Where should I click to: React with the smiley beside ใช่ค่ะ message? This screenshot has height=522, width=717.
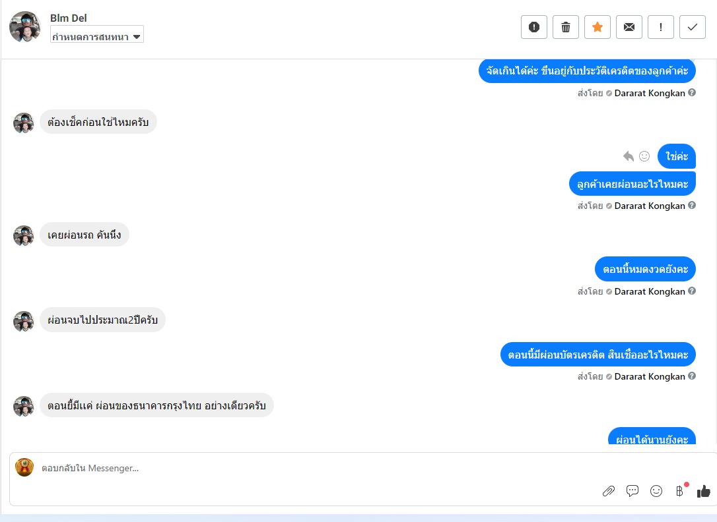[x=644, y=156]
